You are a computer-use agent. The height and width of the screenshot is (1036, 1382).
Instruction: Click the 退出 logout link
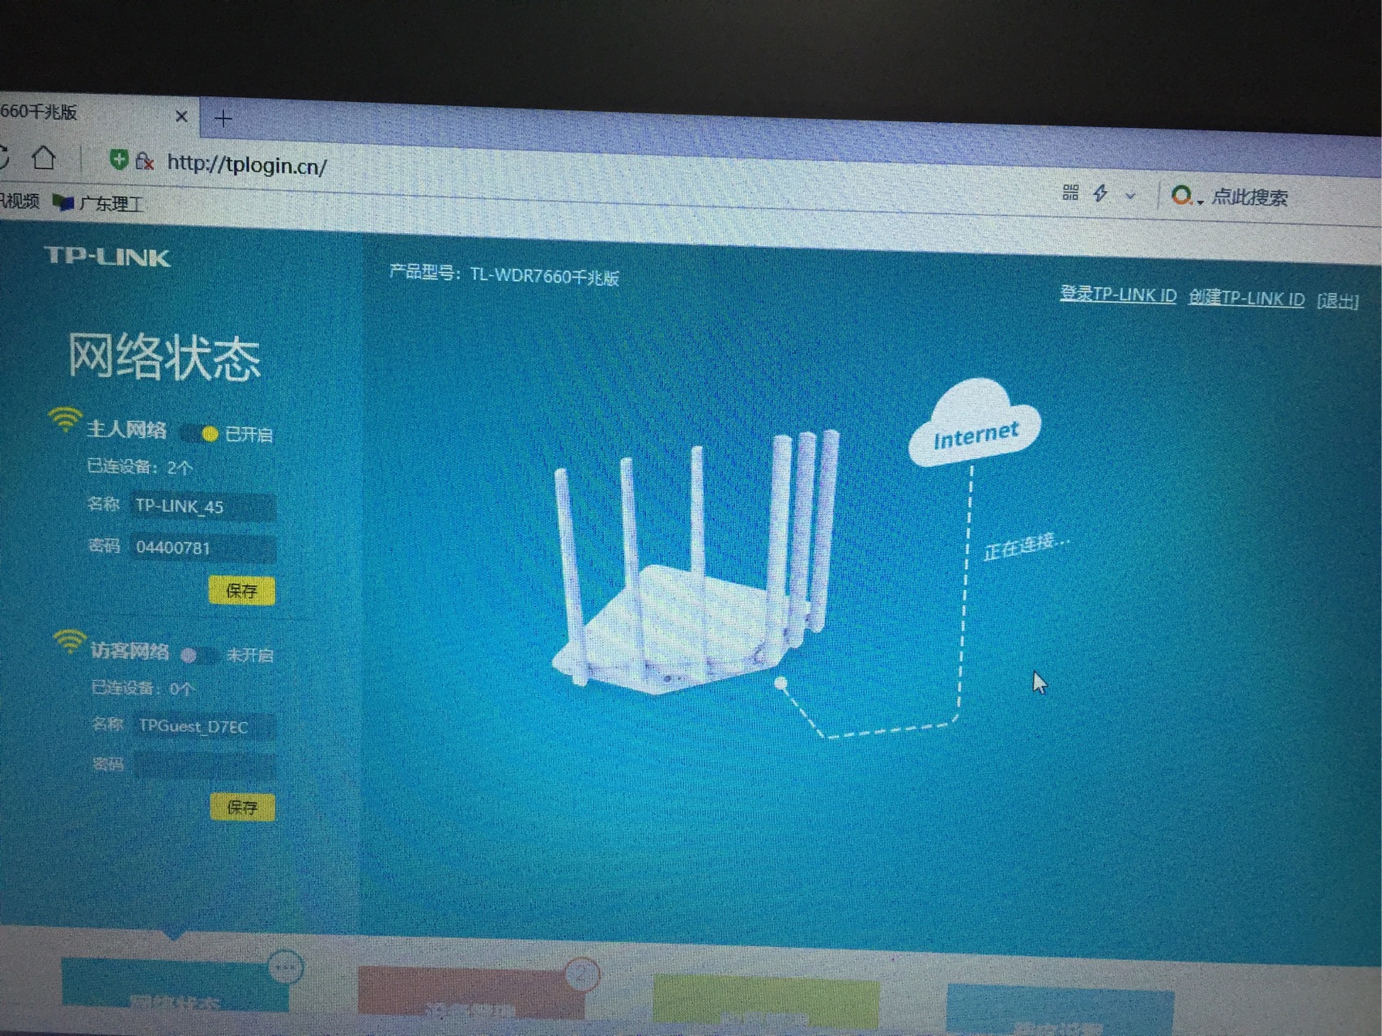click(1337, 301)
